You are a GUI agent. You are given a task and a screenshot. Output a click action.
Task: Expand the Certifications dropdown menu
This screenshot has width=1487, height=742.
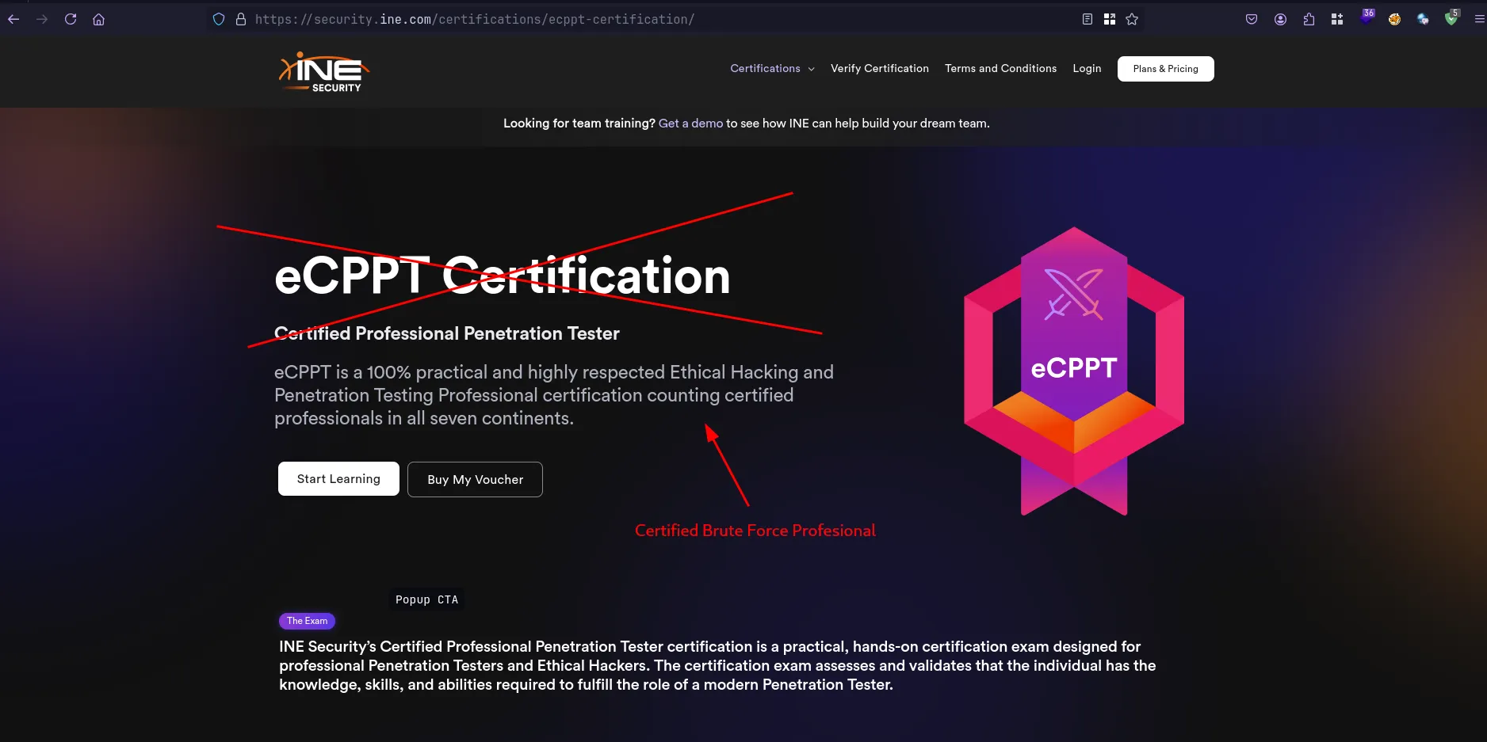765,69
